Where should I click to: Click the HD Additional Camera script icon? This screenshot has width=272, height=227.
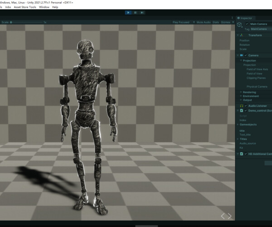(242, 154)
